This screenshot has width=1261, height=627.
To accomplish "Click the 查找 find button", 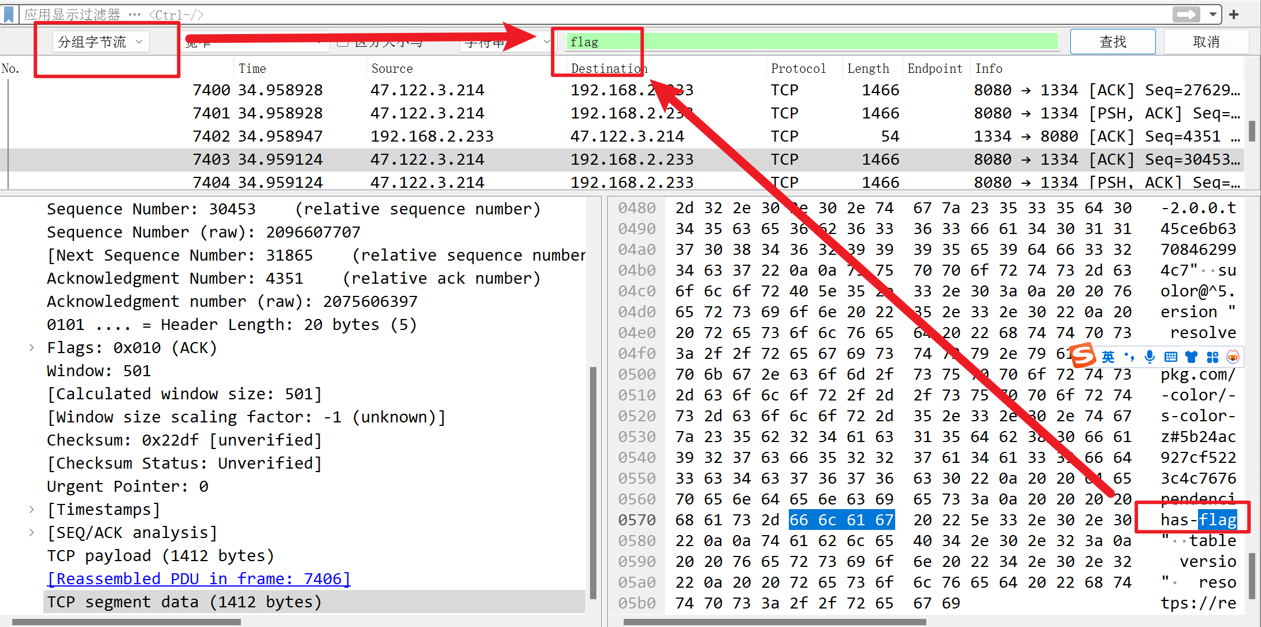I will 1112,42.
